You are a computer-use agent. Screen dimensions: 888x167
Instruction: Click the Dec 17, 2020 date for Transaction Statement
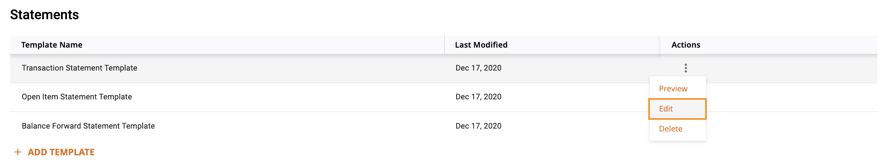(478, 68)
